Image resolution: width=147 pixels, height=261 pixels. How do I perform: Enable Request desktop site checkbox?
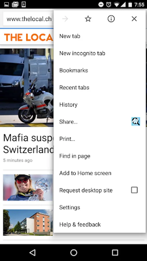[134, 190]
